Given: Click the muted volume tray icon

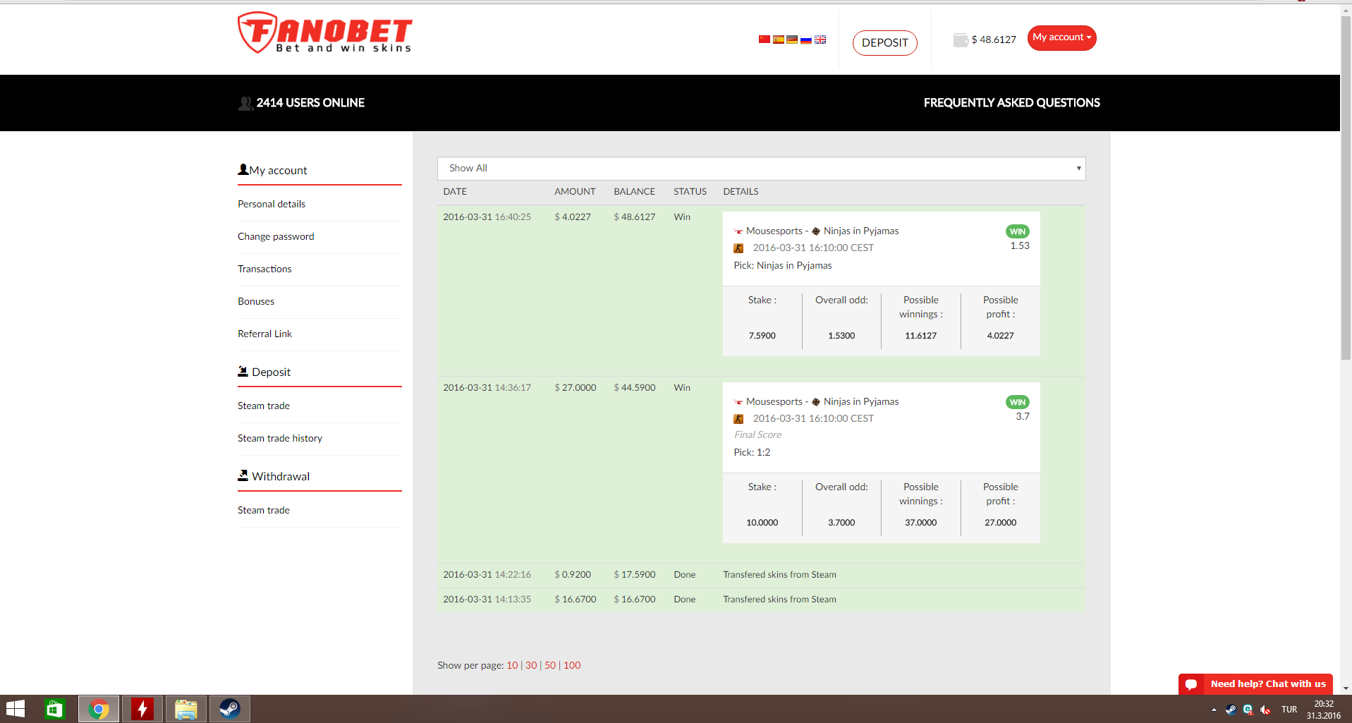Looking at the screenshot, I should (x=1265, y=710).
